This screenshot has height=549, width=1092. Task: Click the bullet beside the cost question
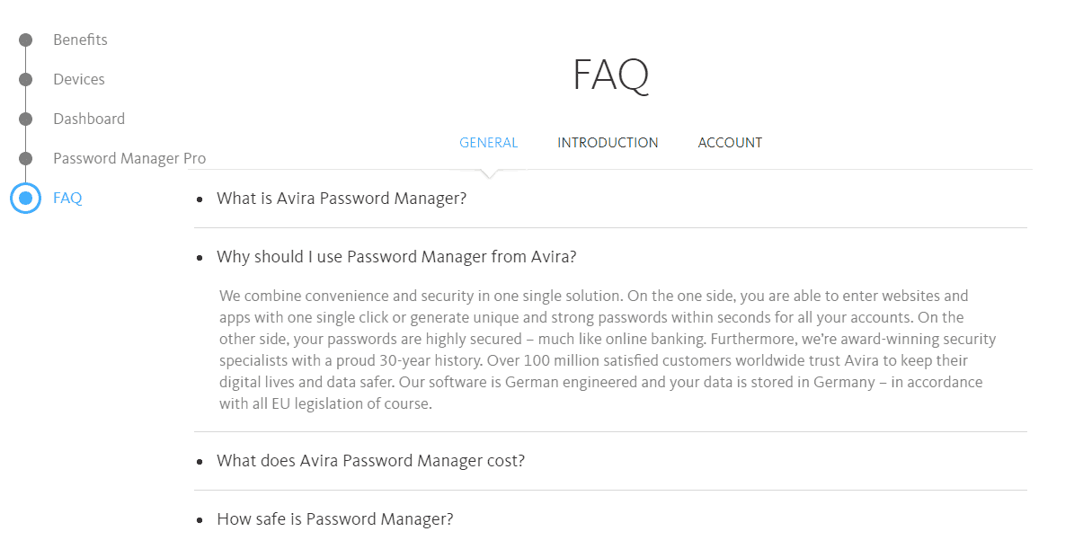(199, 460)
